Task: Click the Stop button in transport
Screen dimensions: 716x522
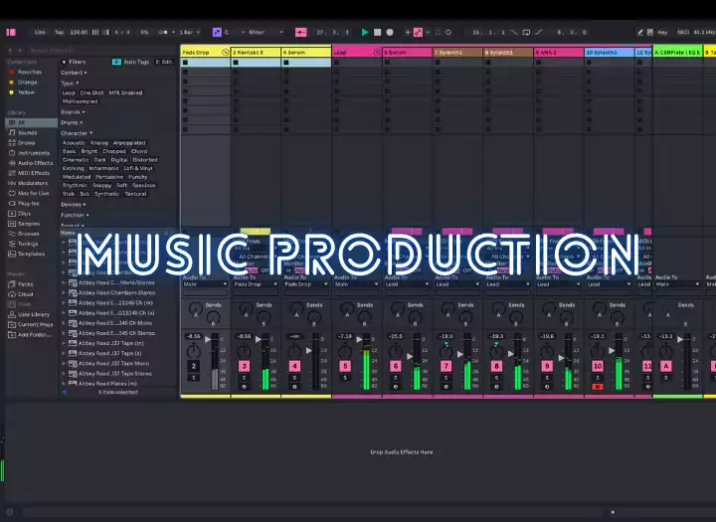Action: coord(377,33)
